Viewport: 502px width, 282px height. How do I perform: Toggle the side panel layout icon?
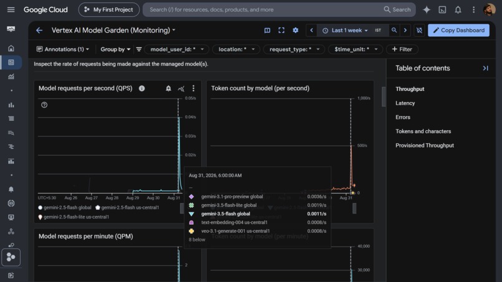pos(267,30)
